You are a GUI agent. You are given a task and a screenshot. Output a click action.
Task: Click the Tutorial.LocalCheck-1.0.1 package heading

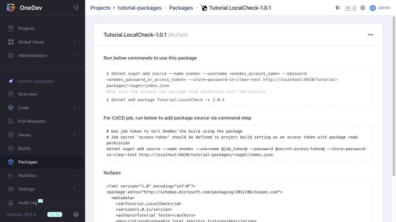[135, 35]
